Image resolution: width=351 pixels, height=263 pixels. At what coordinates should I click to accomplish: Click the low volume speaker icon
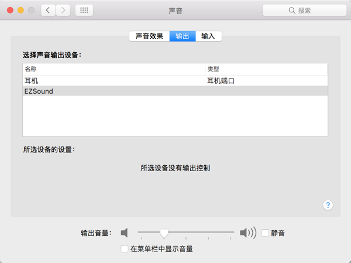[x=124, y=233]
